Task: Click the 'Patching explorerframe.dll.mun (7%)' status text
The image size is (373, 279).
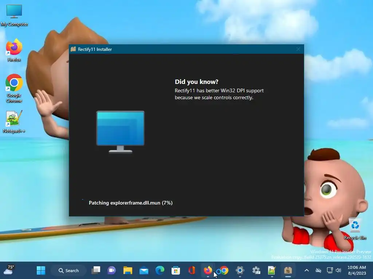Action: (131, 203)
